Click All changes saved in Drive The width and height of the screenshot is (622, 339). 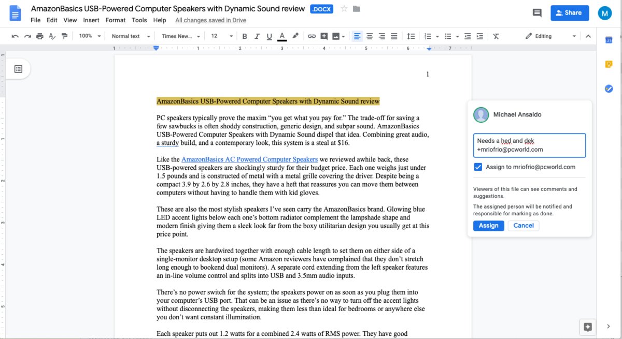210,20
